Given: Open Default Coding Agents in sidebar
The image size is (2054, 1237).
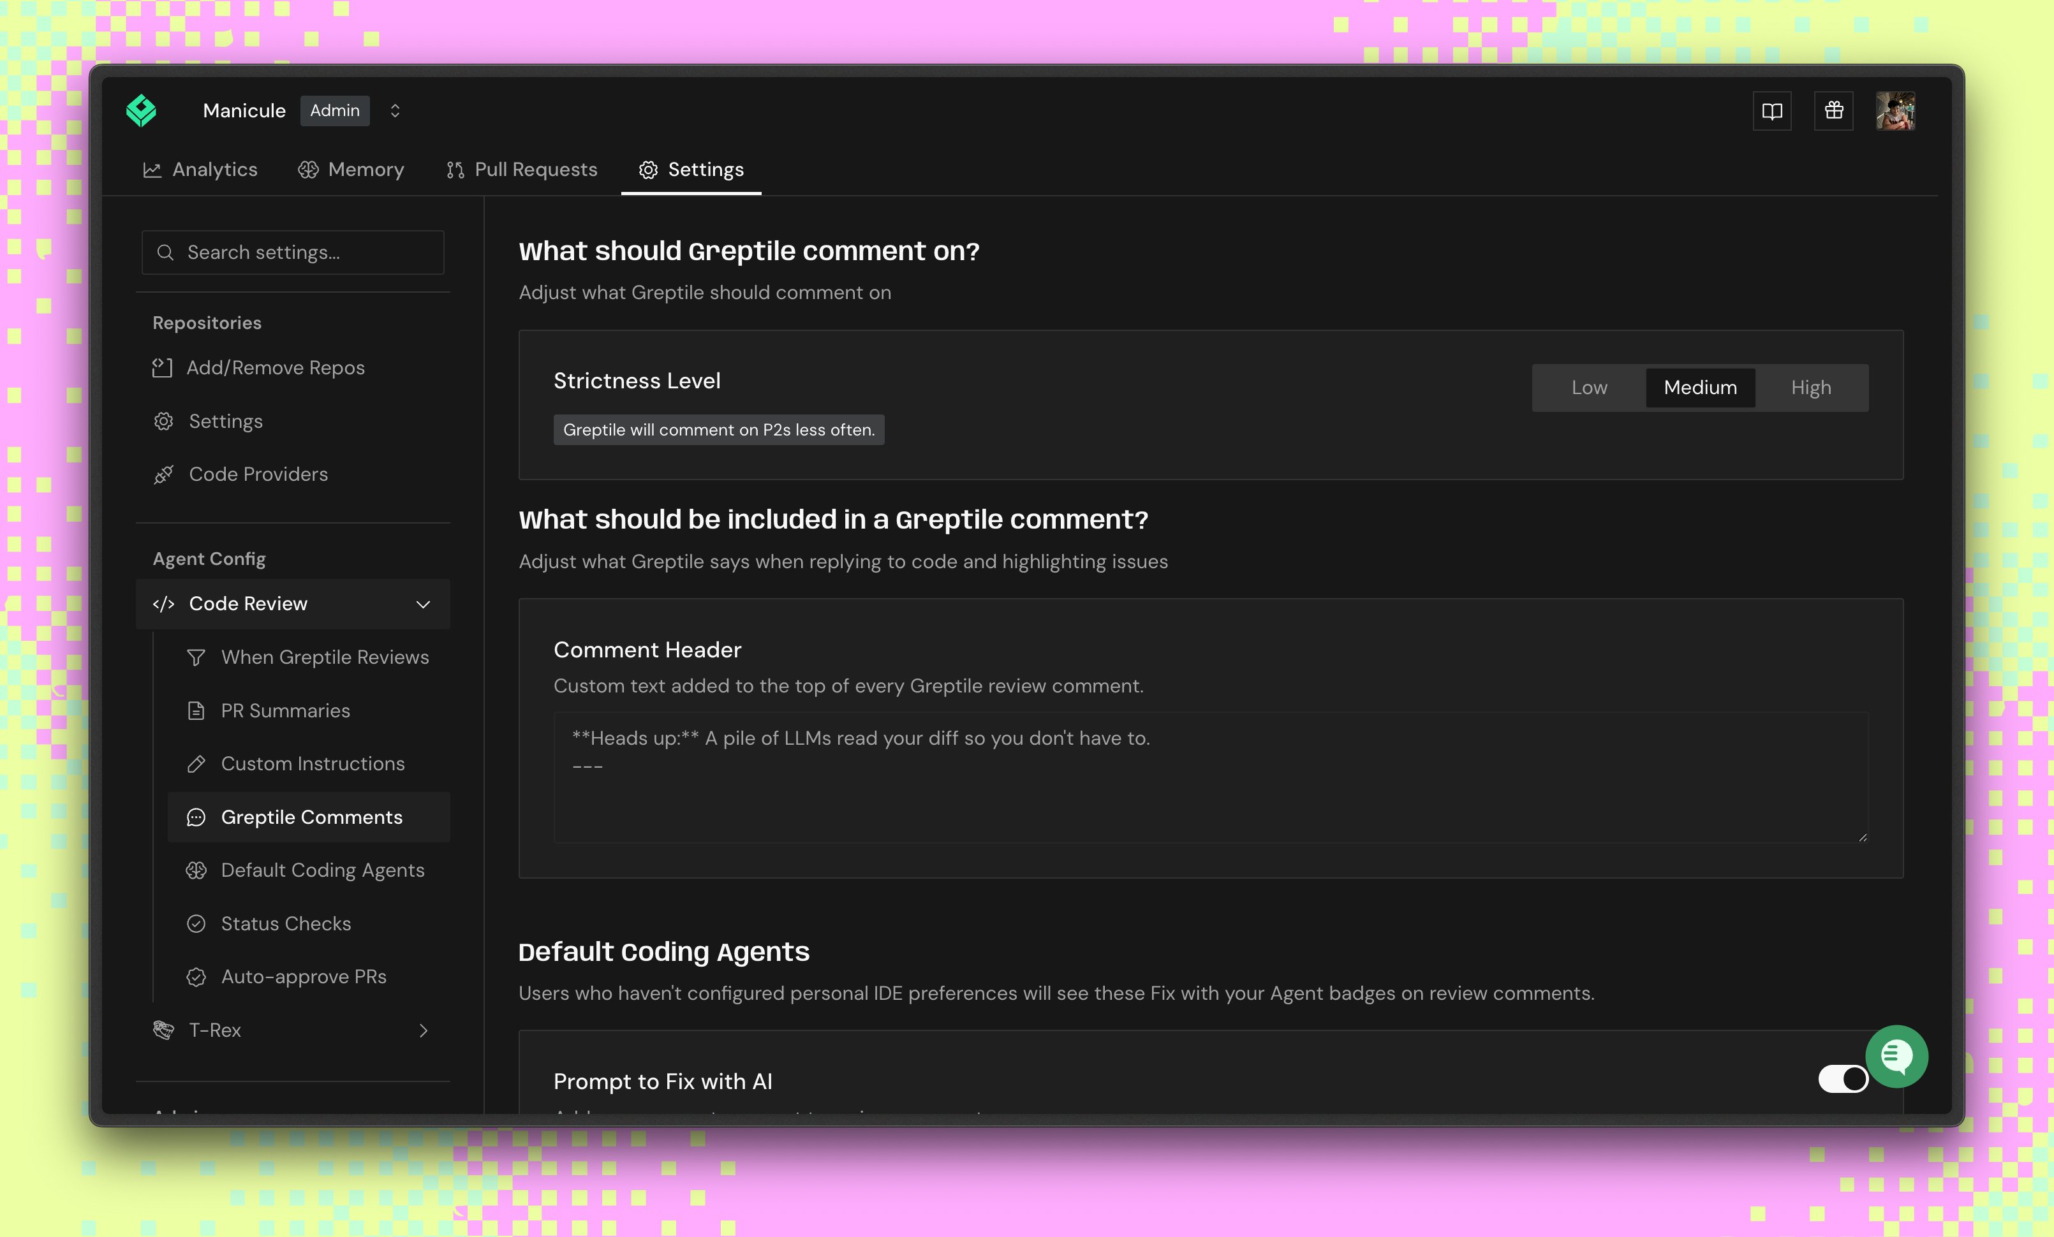Looking at the screenshot, I should [309, 870].
